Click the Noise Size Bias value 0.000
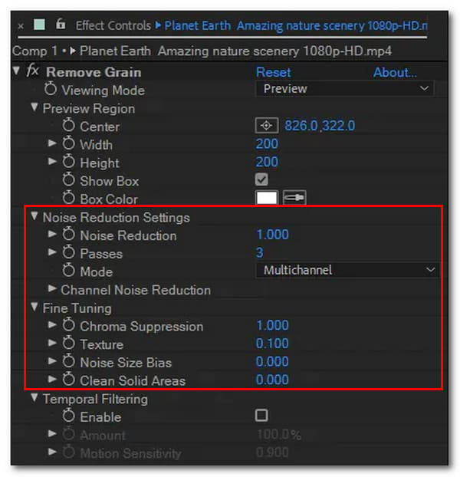This screenshot has width=460, height=477. click(272, 362)
